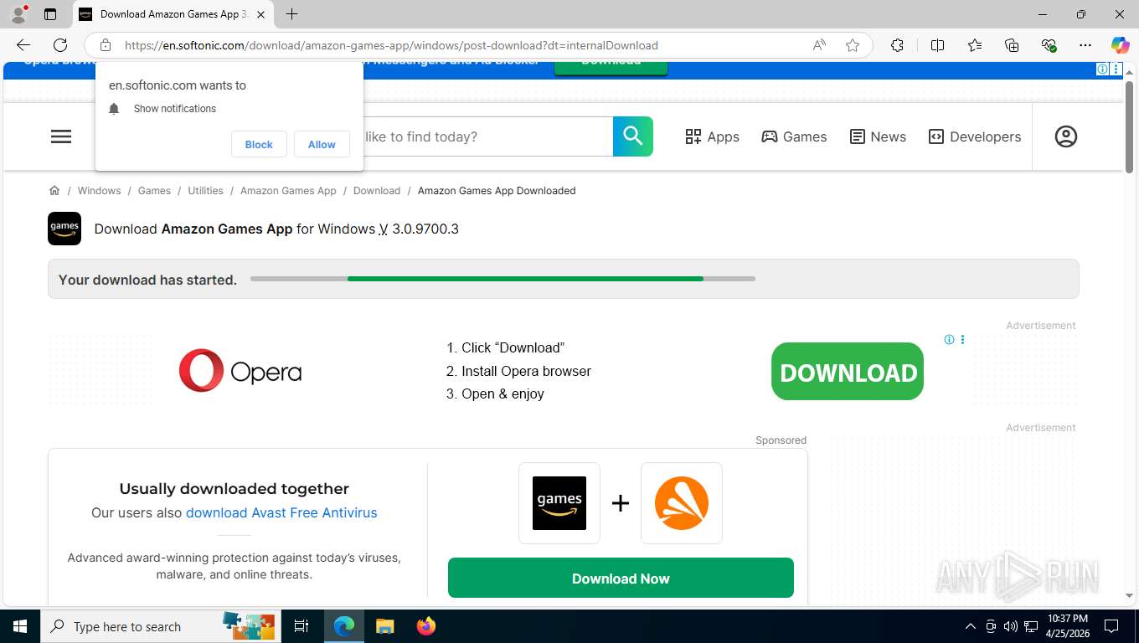Refresh the current page

[60, 45]
